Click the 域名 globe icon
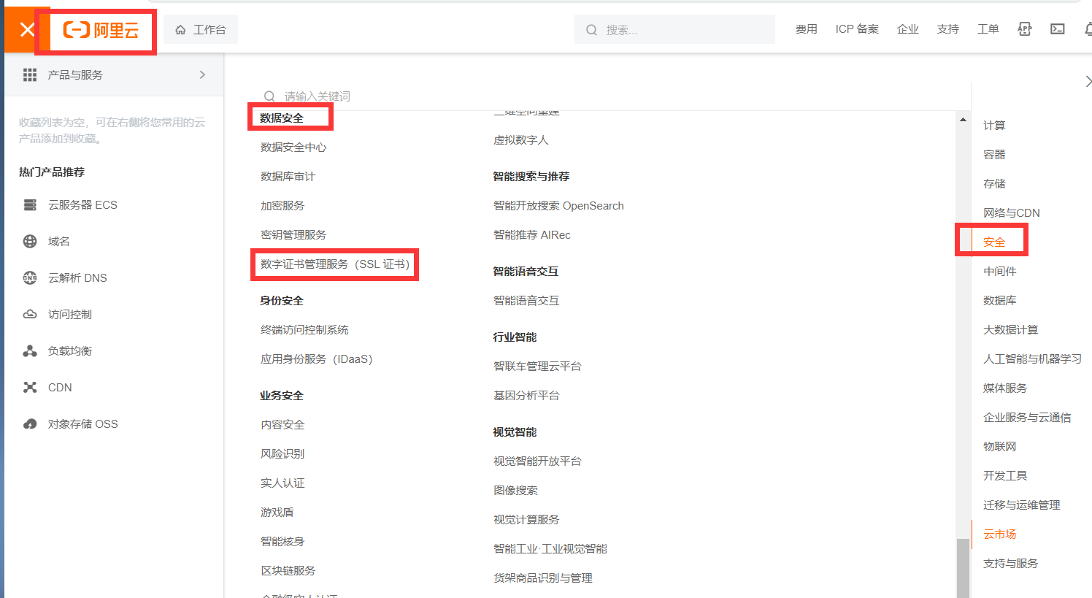 click(x=30, y=242)
